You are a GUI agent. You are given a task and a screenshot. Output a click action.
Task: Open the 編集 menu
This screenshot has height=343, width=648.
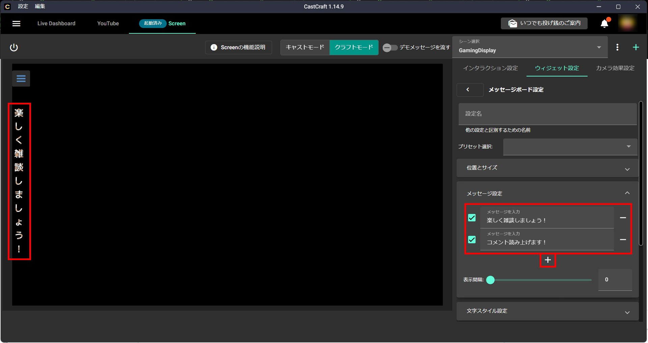click(40, 6)
